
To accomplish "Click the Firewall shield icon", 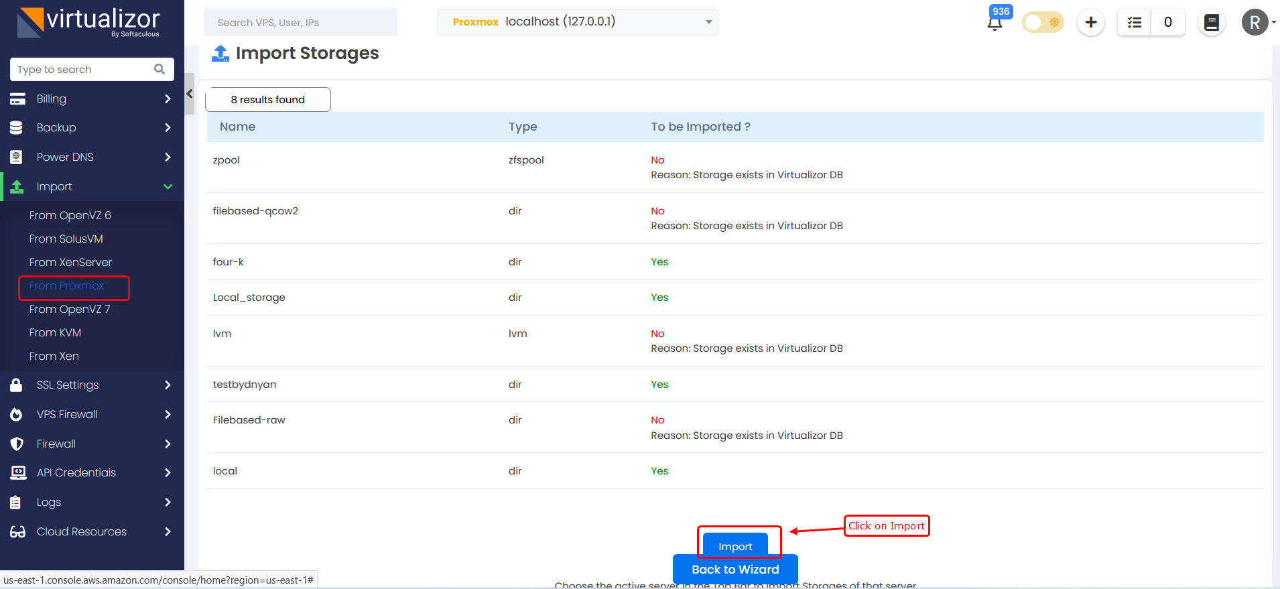I will (x=17, y=444).
